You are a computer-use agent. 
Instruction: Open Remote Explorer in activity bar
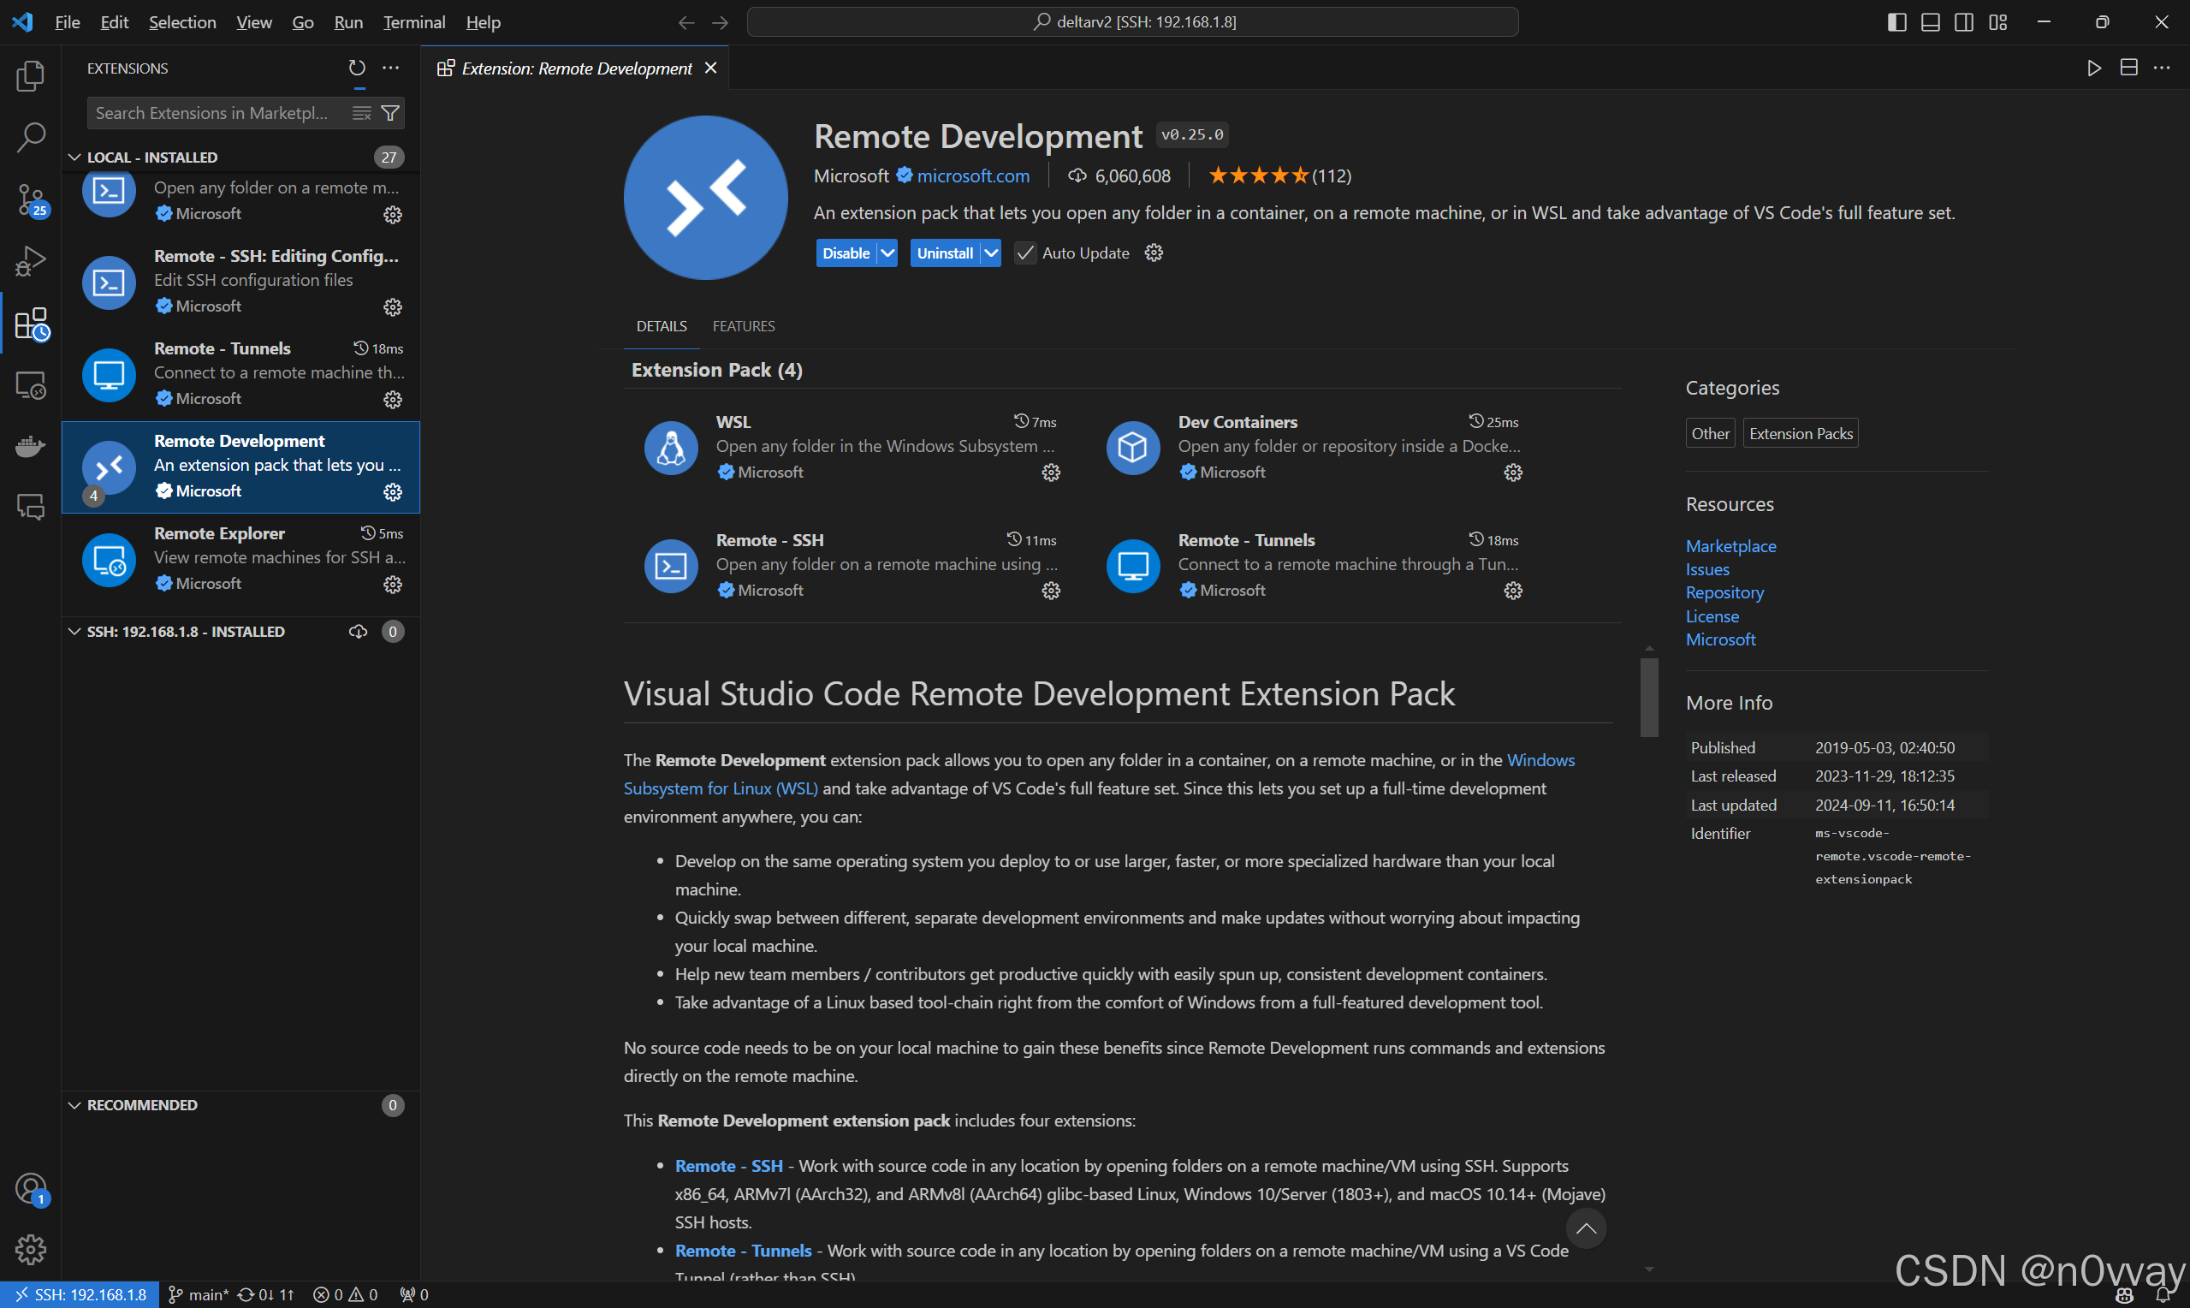click(x=30, y=385)
